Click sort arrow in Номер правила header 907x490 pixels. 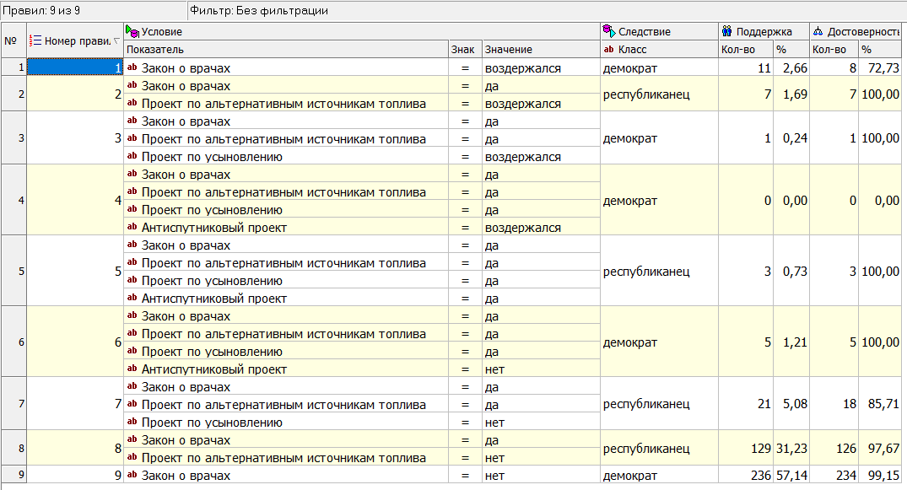116,40
